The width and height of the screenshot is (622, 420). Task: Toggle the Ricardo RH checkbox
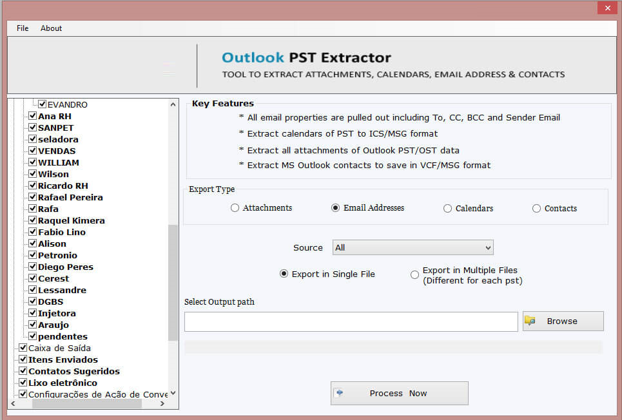point(33,186)
